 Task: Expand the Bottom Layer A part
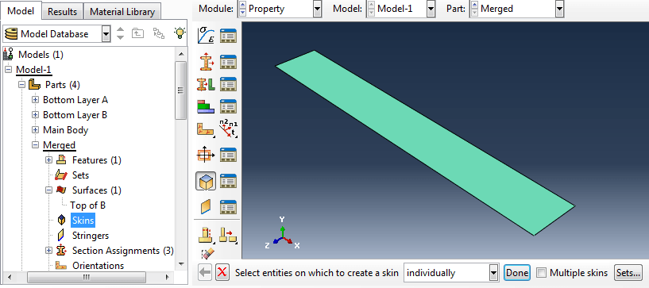(x=35, y=100)
